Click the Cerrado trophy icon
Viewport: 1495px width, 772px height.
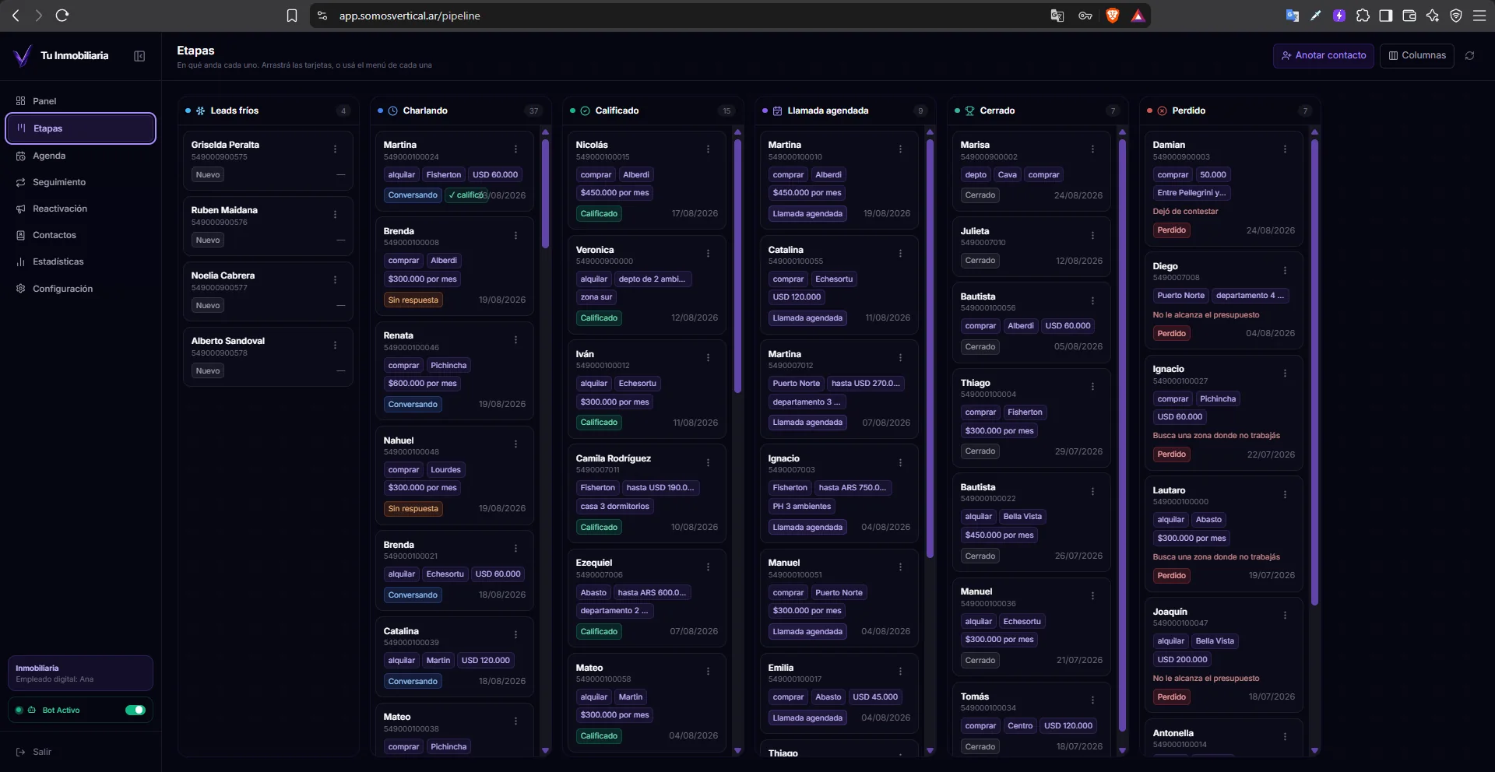click(969, 111)
